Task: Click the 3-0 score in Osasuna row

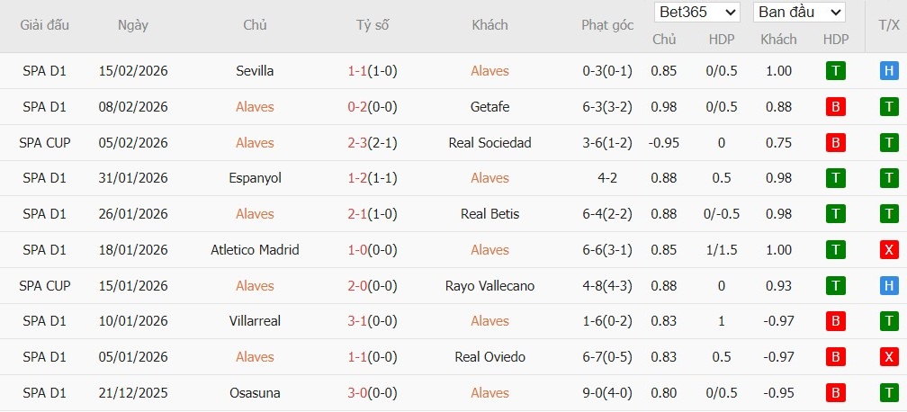Action: (373, 393)
